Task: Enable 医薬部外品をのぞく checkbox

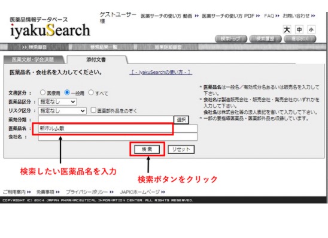Action: 93,110
